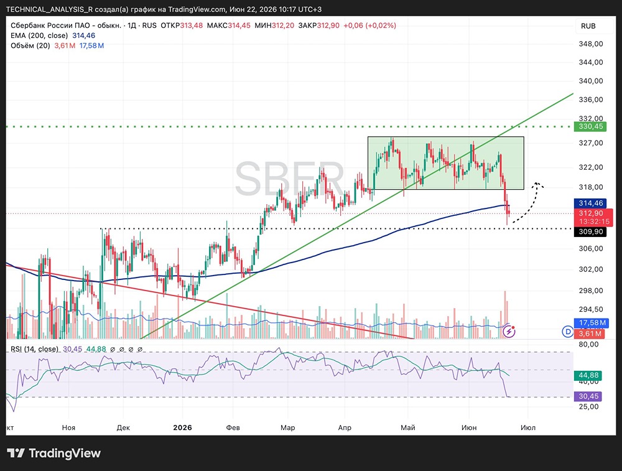Click the blue 17,58M value in volume legend
Viewport: 622px width, 471px height.
point(91,45)
